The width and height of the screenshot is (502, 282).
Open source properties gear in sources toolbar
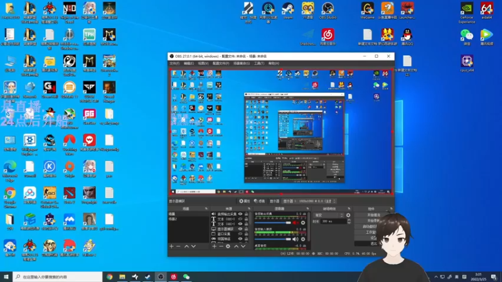click(228, 246)
